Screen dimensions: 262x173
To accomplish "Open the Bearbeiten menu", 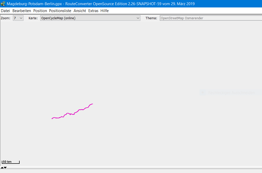I will [x=22, y=11].
